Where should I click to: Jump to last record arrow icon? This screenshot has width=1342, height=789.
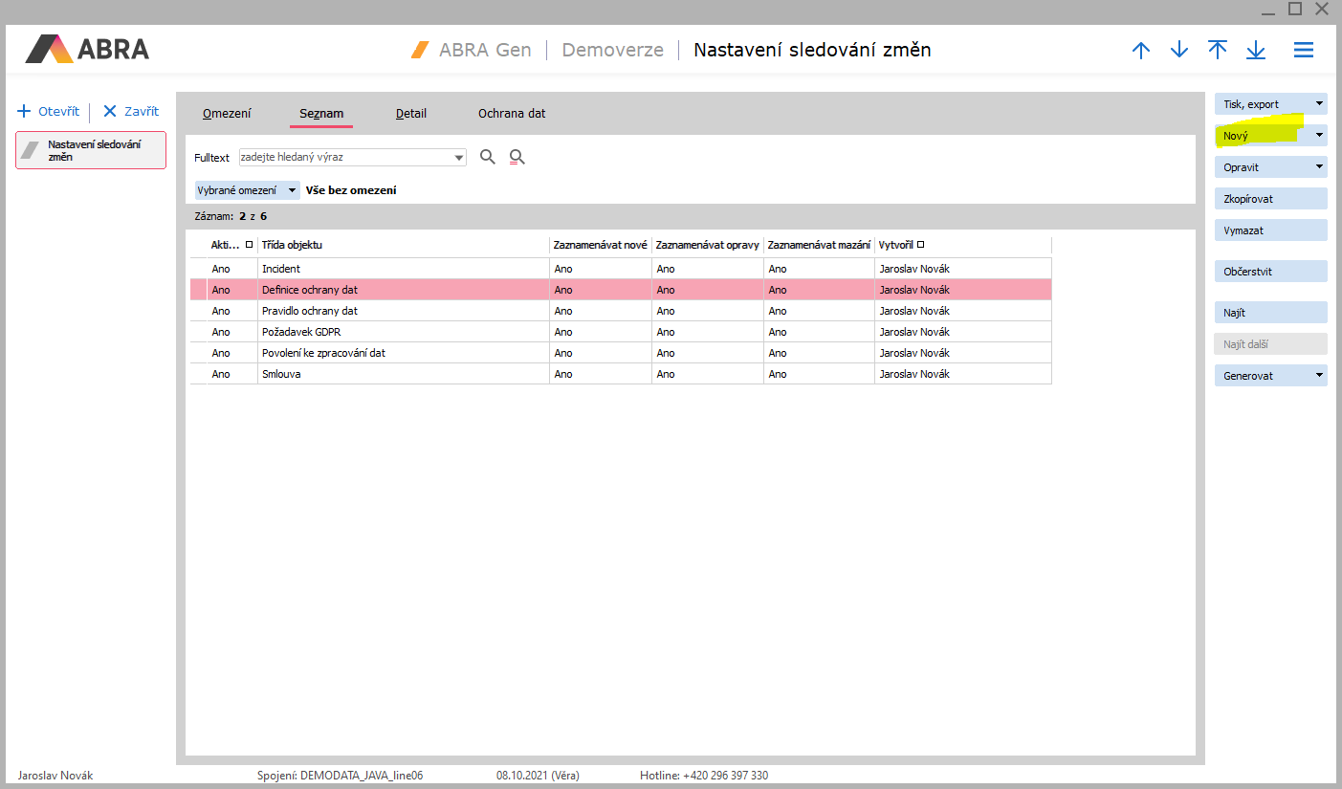(1256, 51)
